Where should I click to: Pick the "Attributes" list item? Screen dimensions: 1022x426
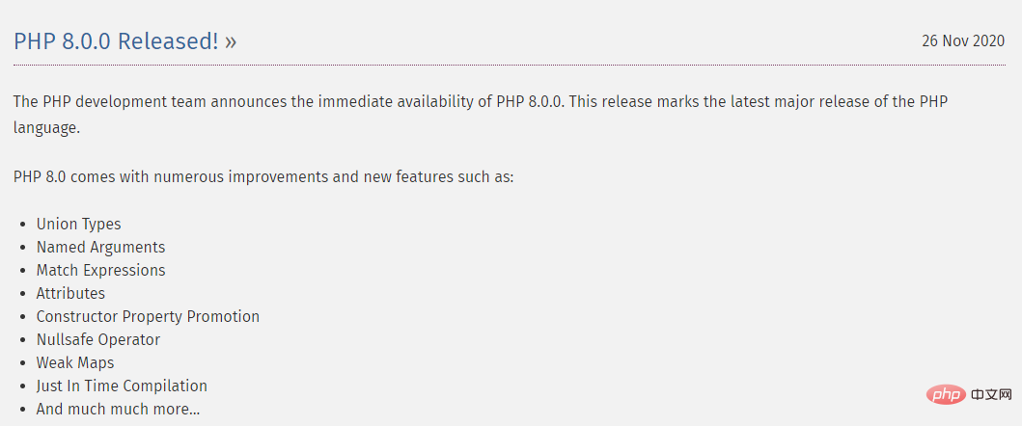coord(70,293)
